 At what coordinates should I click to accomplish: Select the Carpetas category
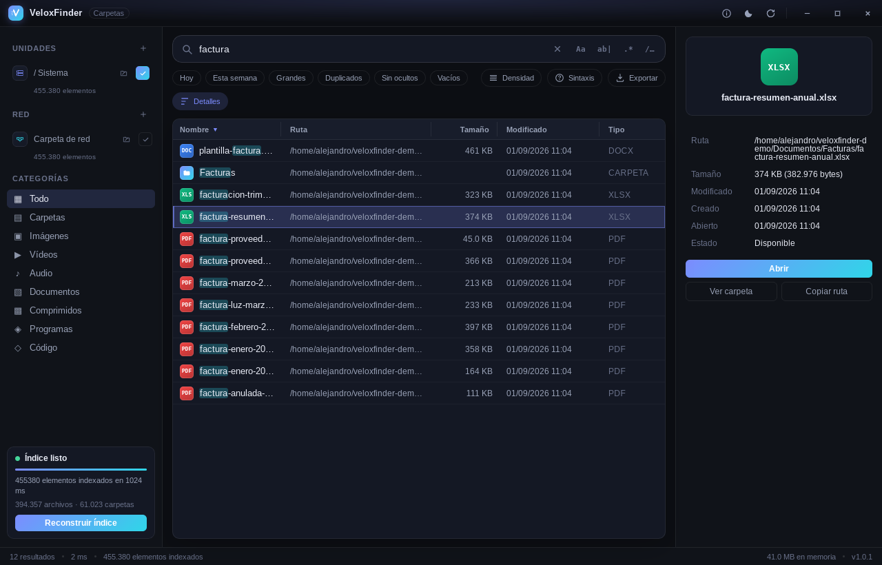[81, 217]
